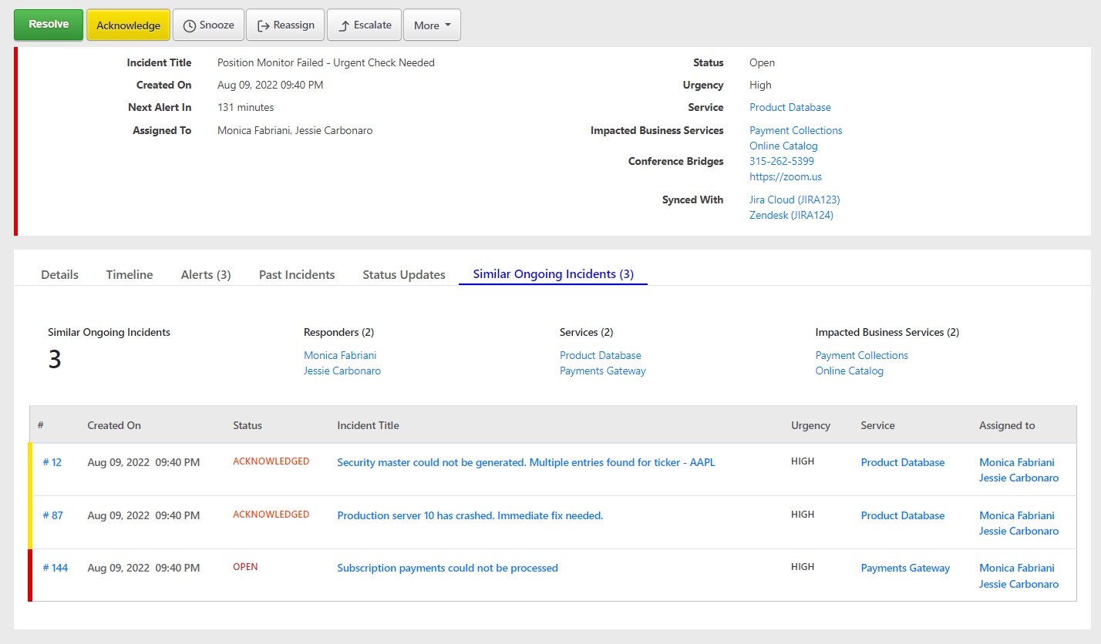Image resolution: width=1101 pixels, height=644 pixels.
Task: Open Subscription payments could not be processed
Action: pos(448,568)
